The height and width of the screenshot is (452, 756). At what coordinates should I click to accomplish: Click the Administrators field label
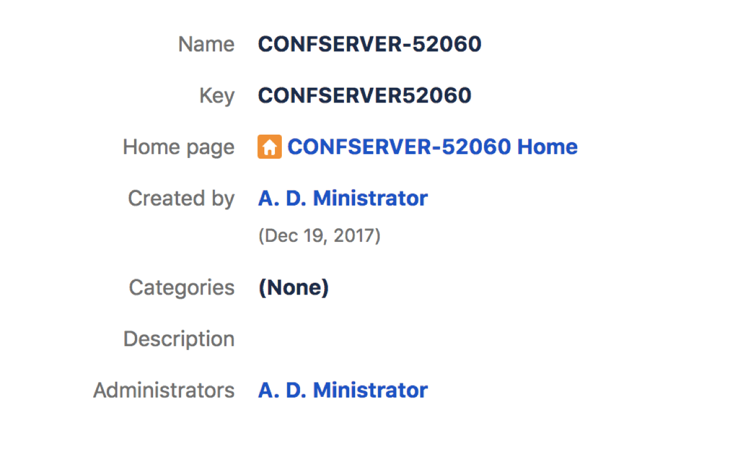tap(164, 390)
